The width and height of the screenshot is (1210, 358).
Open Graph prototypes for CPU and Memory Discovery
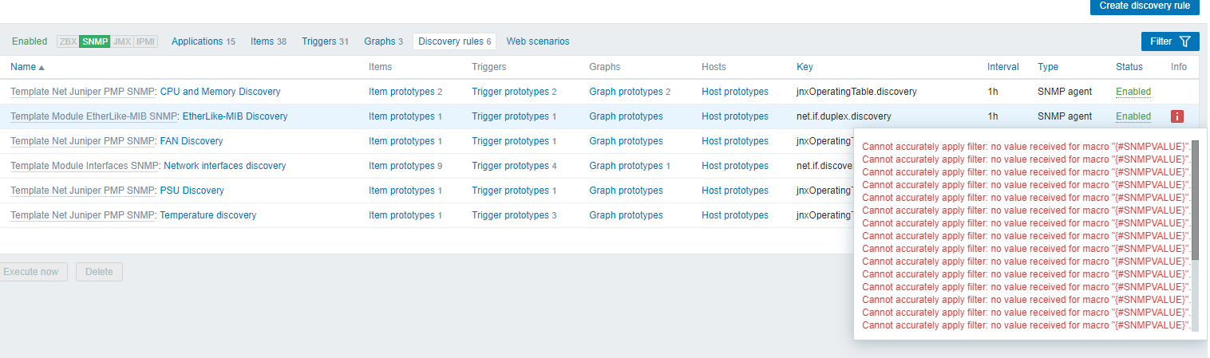[626, 92]
